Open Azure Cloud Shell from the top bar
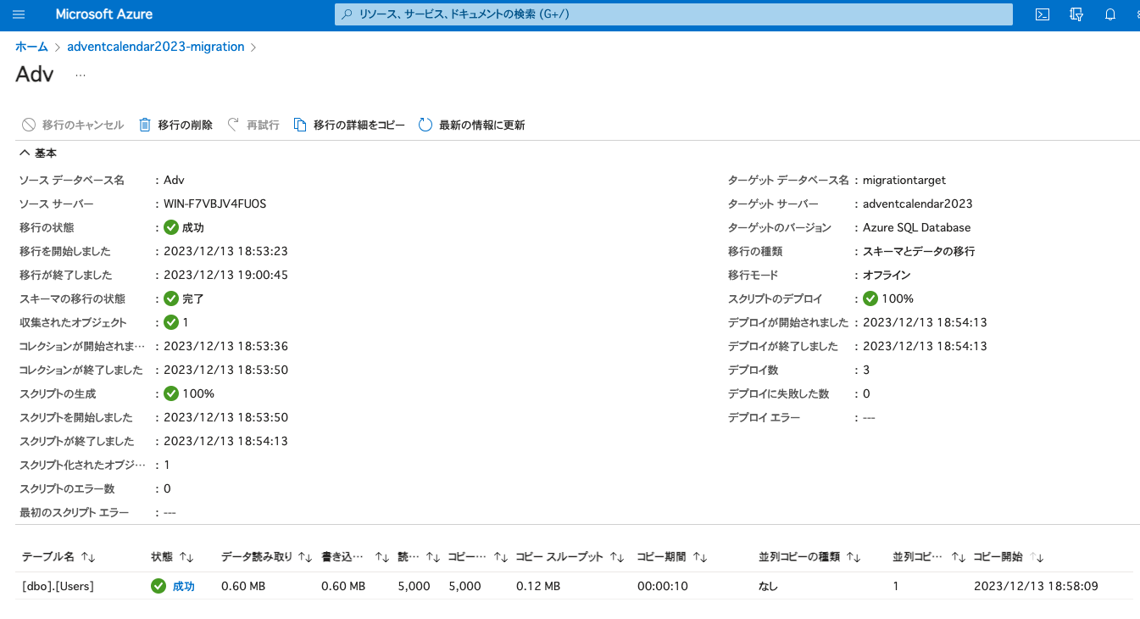This screenshot has width=1140, height=619. (1042, 14)
